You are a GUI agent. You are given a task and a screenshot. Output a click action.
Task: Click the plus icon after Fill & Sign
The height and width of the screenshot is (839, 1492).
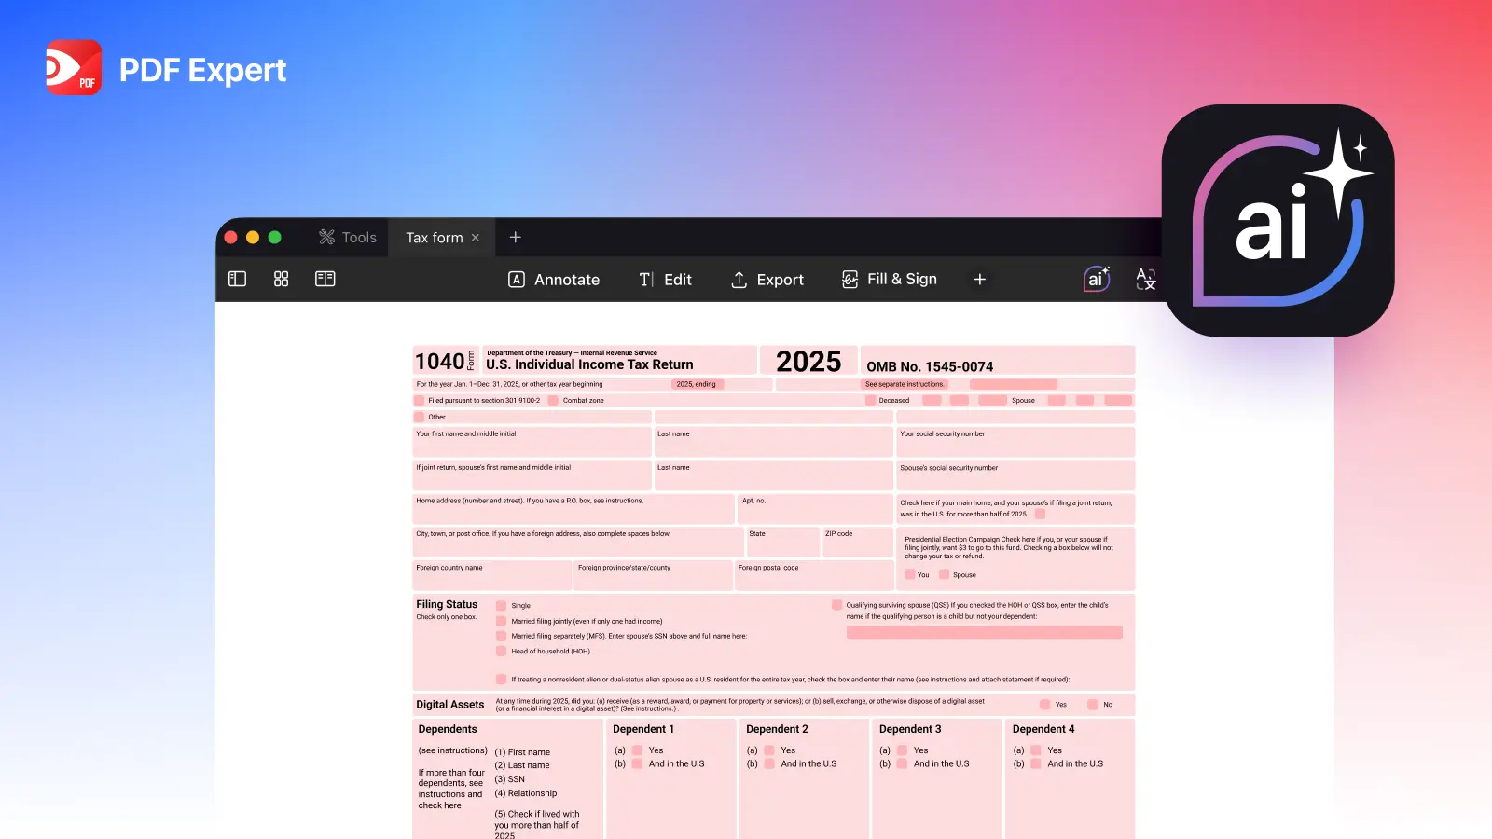coord(979,280)
